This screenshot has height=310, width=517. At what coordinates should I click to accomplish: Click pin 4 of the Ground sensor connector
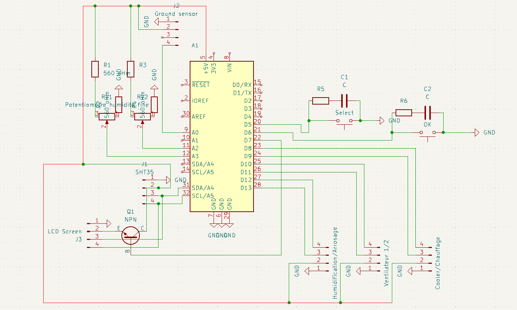pos(170,45)
